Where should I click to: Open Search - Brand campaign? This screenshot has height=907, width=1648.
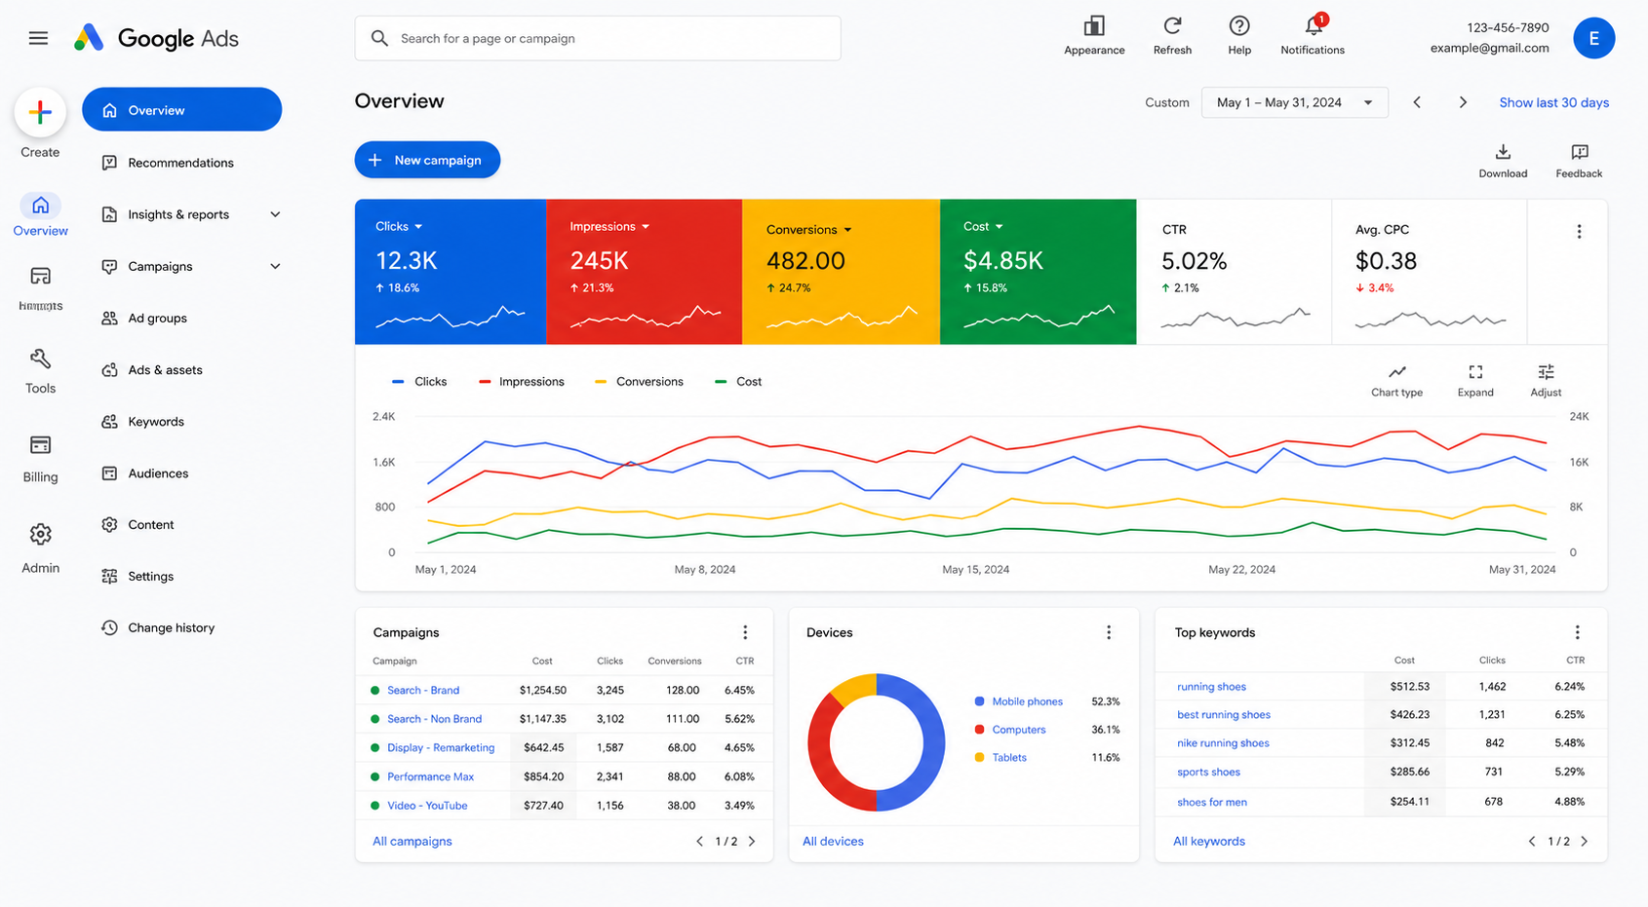(423, 690)
